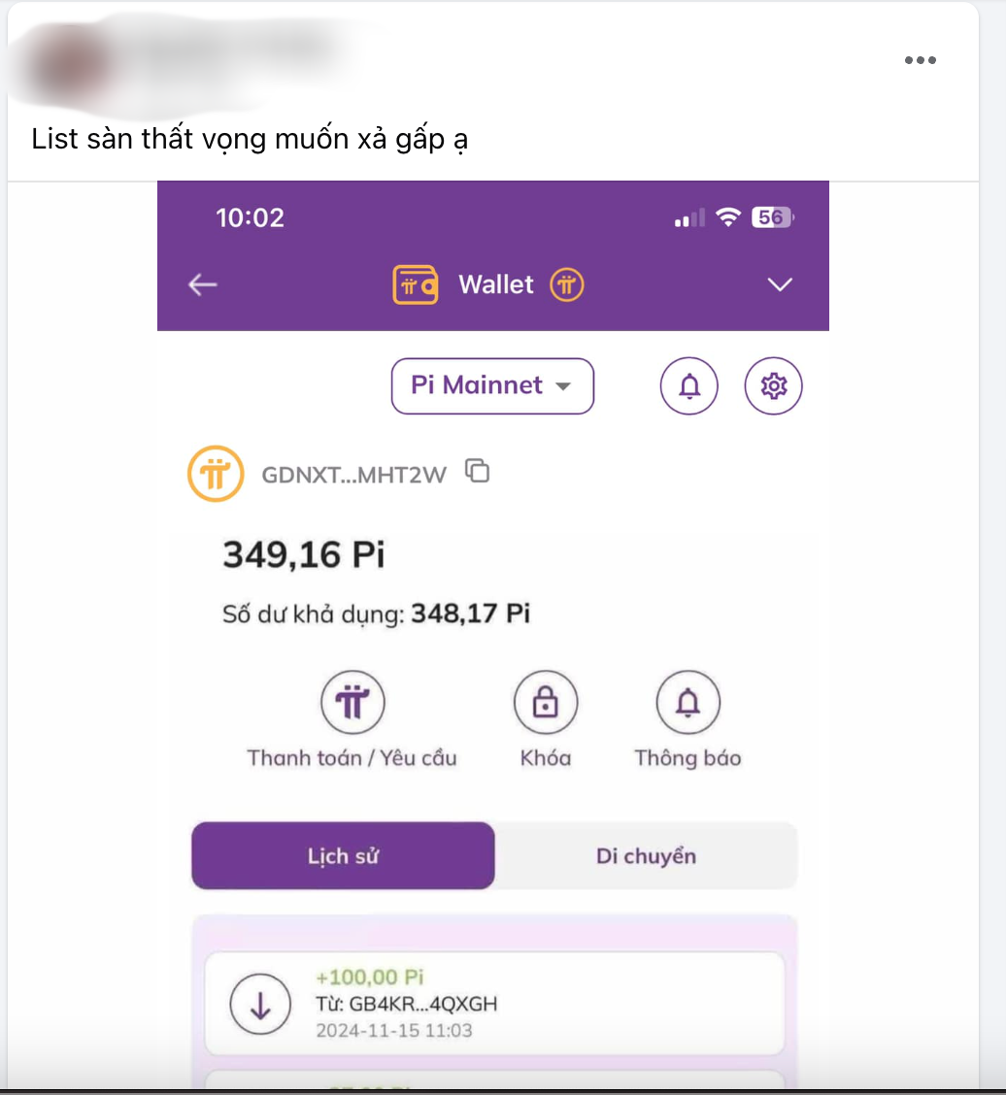Tap the Thông báo bell icon
Screen dimensions: 1006x1095
[688, 703]
